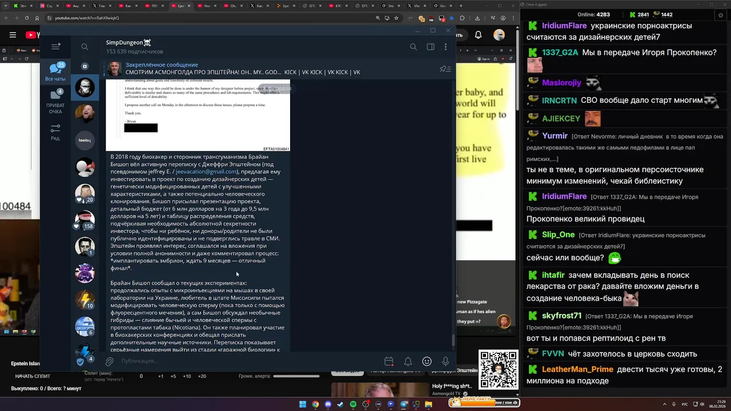Open Telegram from the taskbar
Viewport: 731px width, 411px height.
coord(403,404)
